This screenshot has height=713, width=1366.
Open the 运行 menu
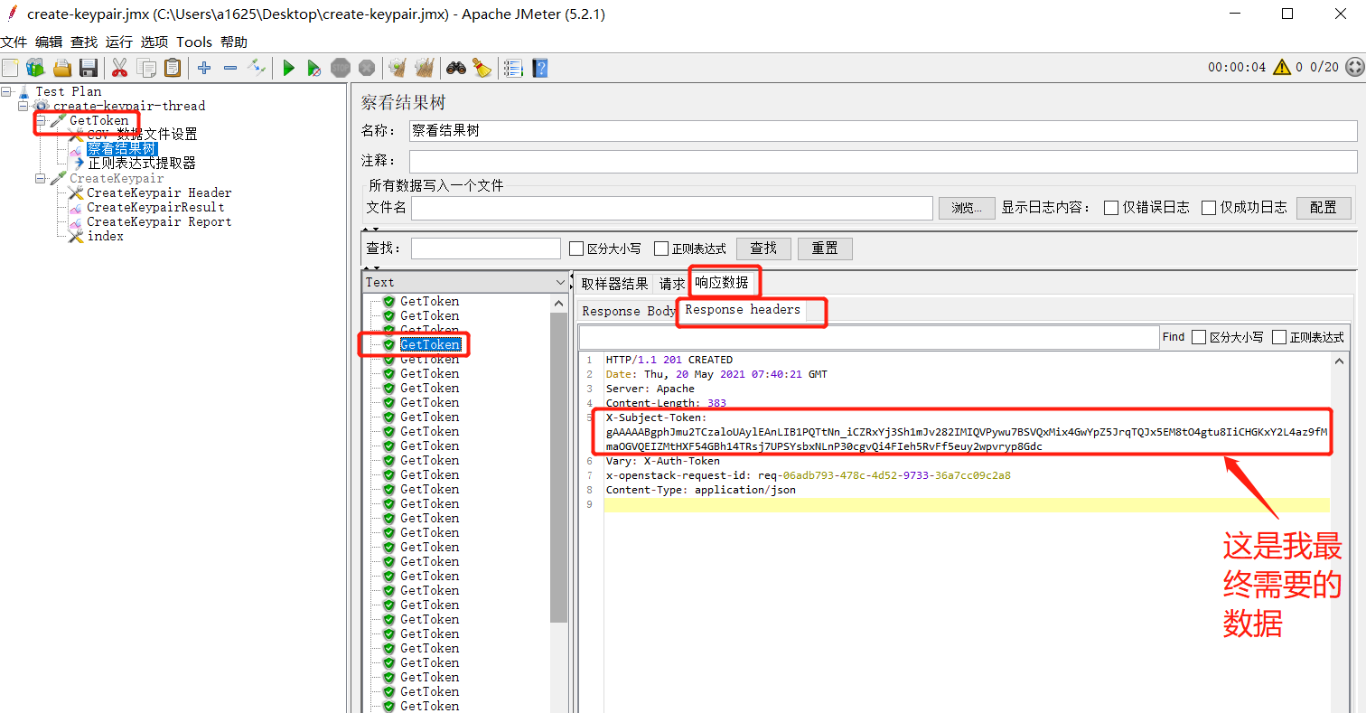pyautogui.click(x=118, y=42)
